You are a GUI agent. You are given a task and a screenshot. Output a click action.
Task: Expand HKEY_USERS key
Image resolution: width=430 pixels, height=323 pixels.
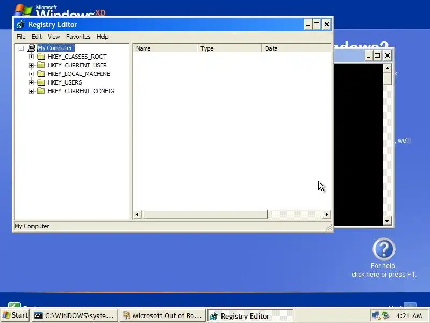pos(31,82)
